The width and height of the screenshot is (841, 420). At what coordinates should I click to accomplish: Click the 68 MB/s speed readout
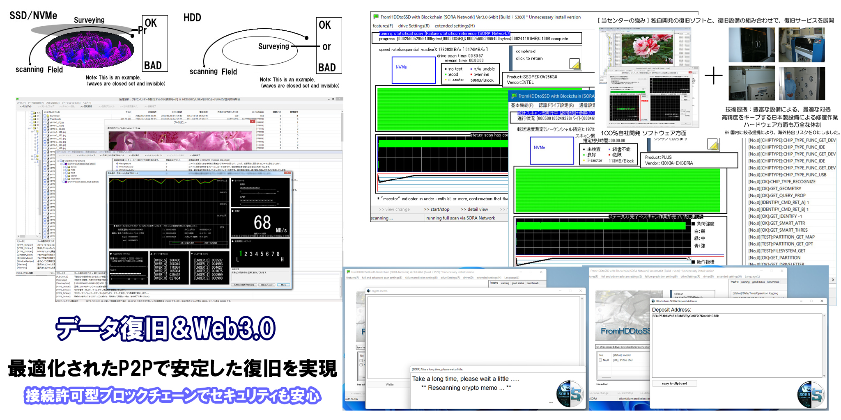click(270, 224)
